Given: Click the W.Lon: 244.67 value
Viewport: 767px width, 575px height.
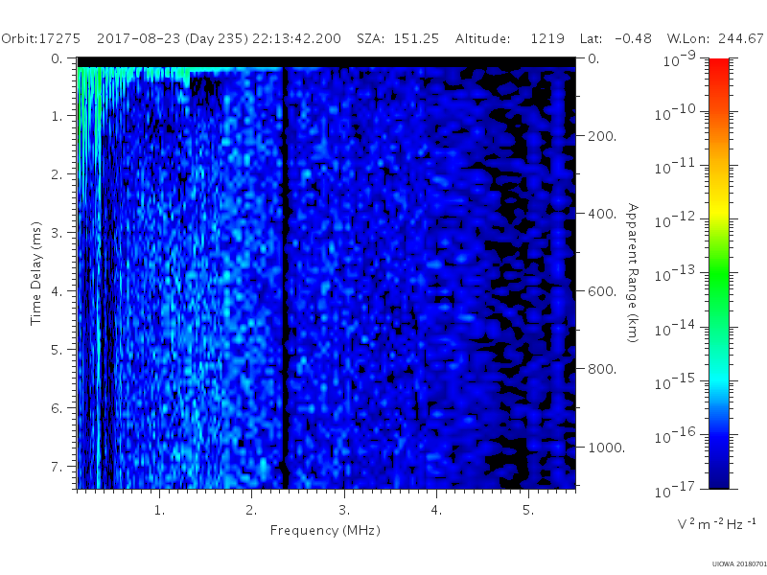Looking at the screenshot, I should tap(714, 38).
